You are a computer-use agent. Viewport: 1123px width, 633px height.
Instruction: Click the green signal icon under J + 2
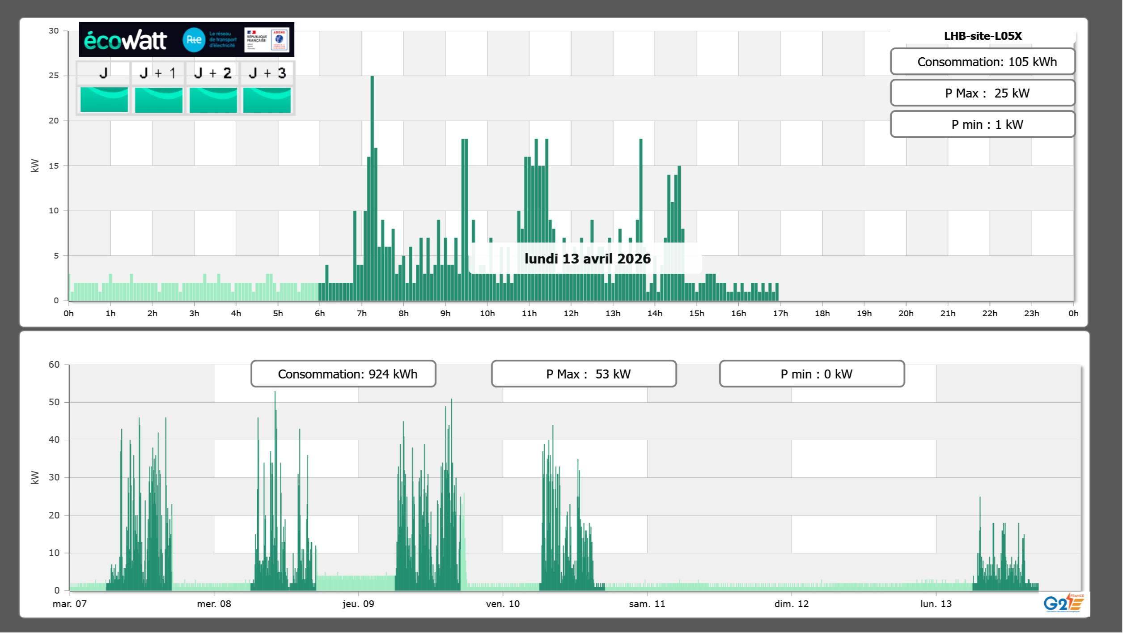coord(213,100)
